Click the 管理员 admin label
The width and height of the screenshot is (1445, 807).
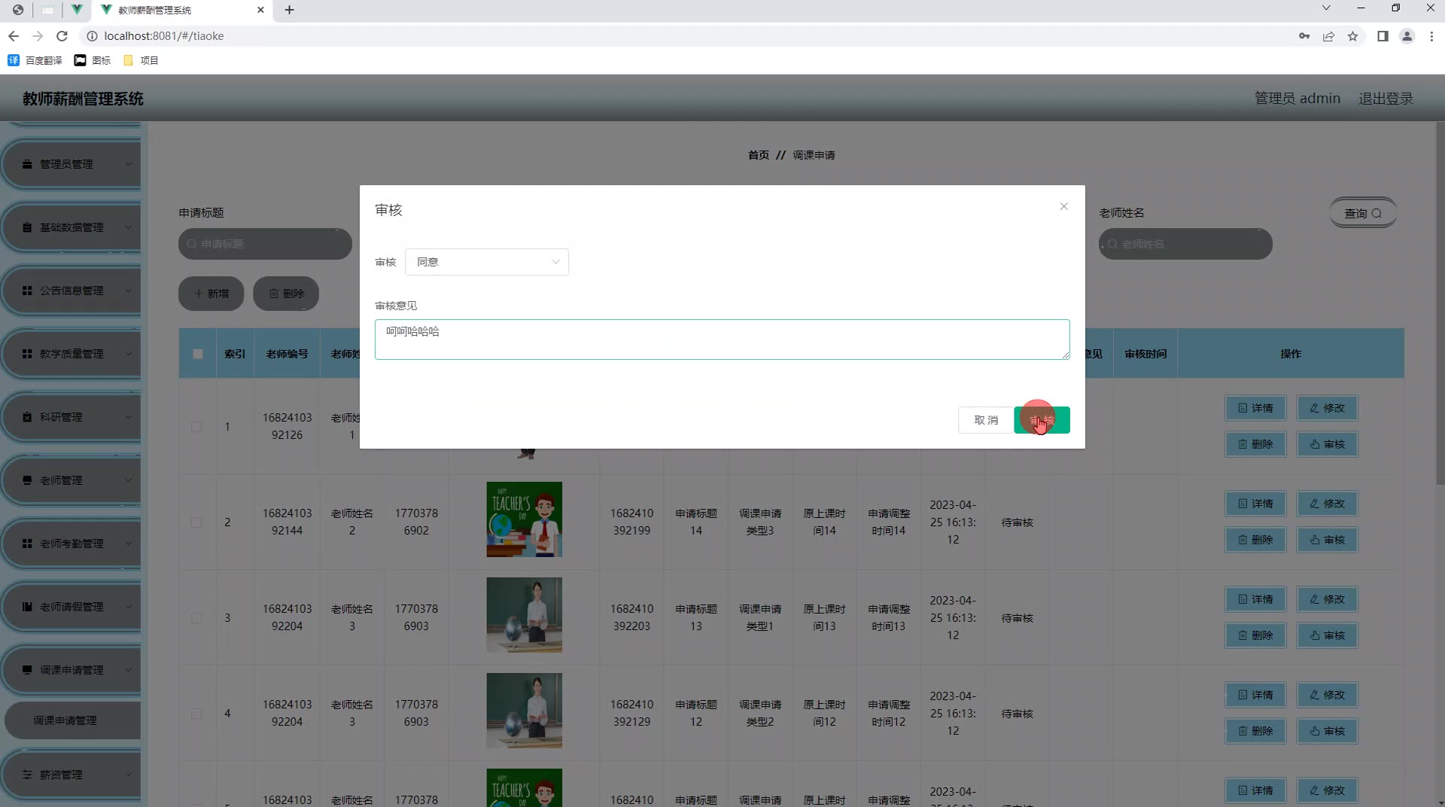coord(1297,99)
